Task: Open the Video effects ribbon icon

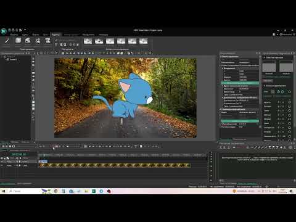Action: pyautogui.click(x=28, y=41)
